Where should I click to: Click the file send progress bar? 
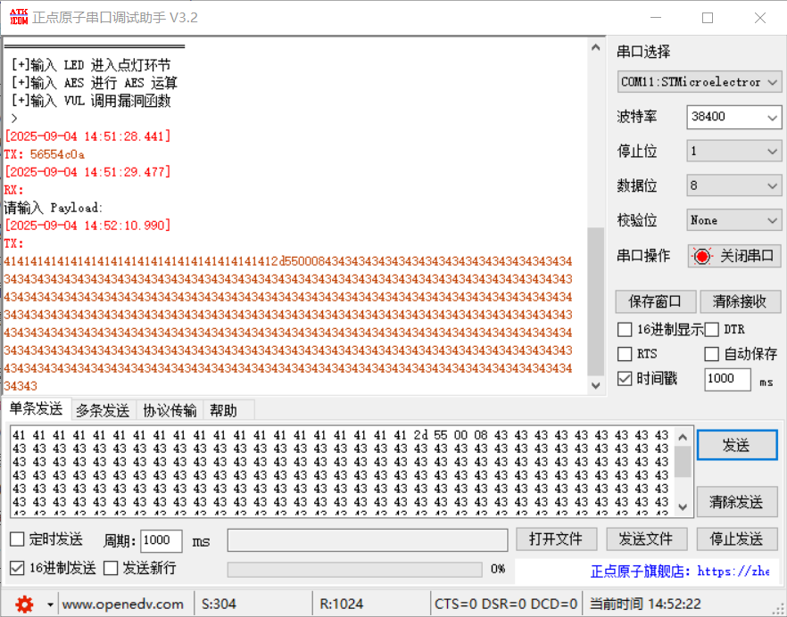tap(355, 569)
